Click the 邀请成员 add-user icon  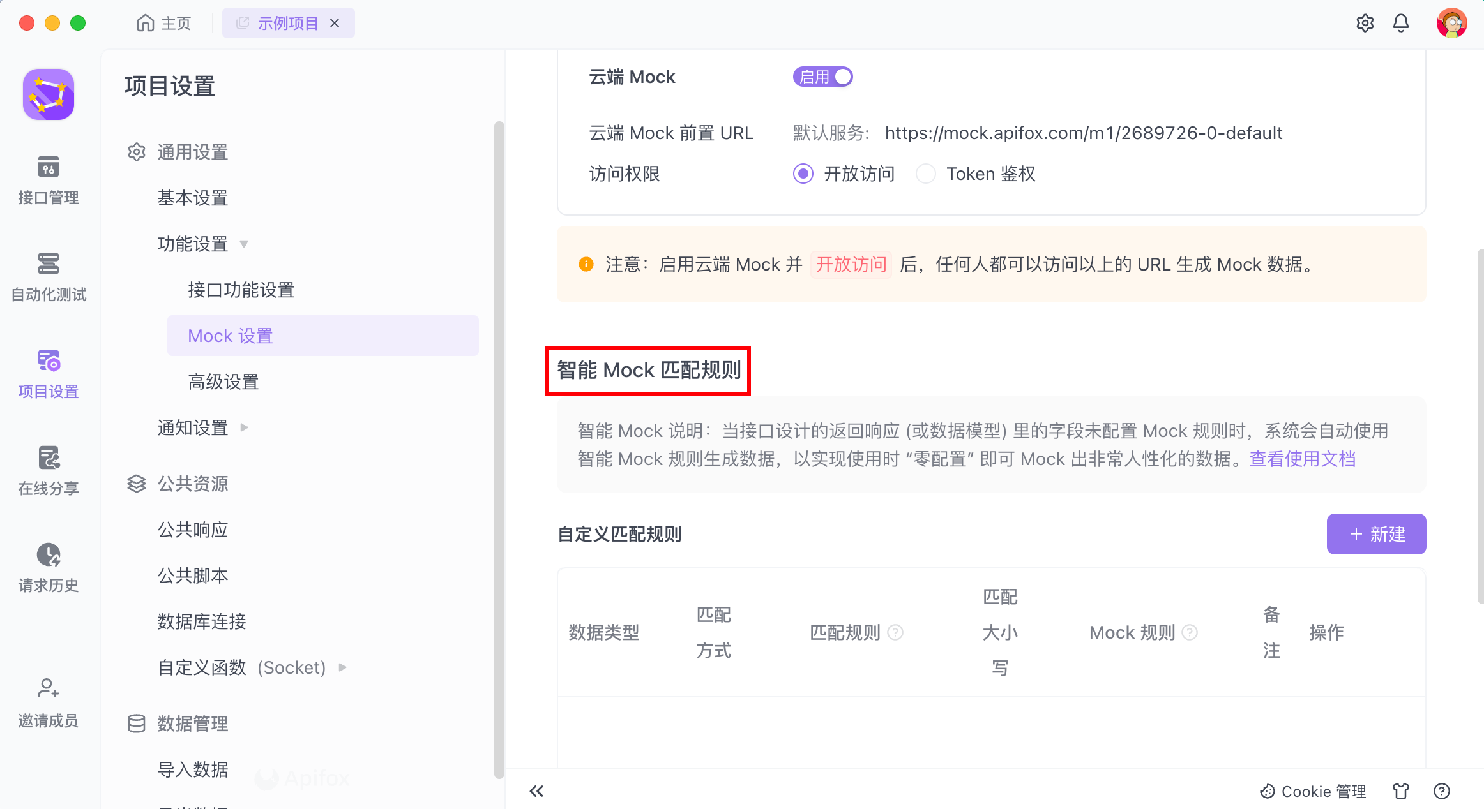(48, 689)
